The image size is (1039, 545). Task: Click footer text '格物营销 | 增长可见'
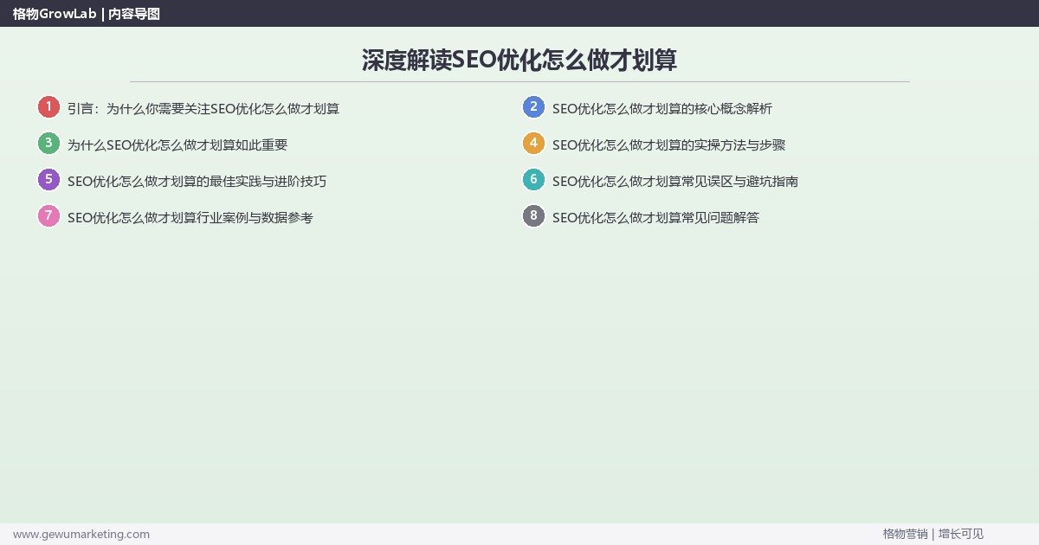(933, 534)
